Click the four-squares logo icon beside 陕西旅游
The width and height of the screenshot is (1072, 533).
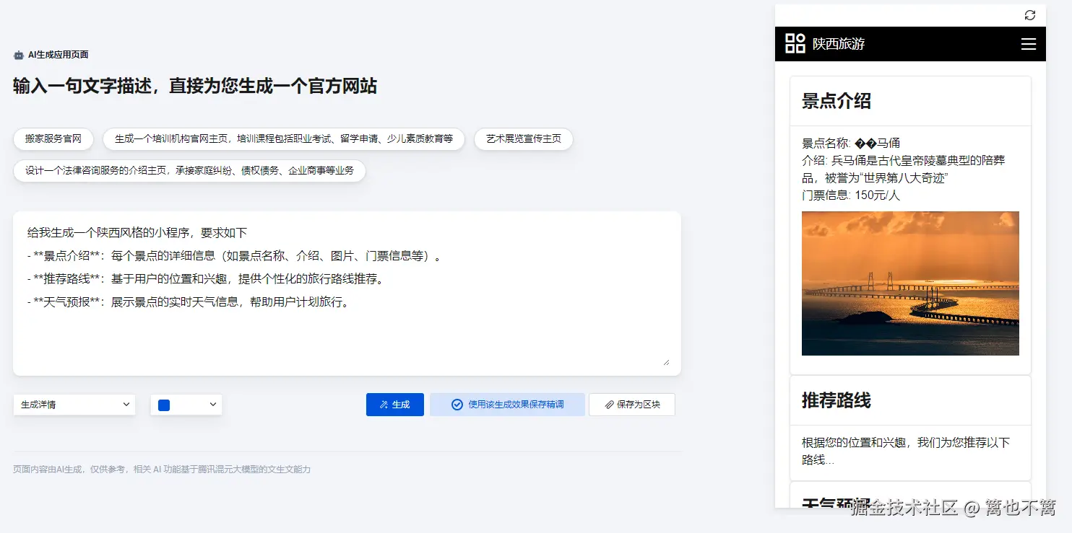(x=795, y=43)
